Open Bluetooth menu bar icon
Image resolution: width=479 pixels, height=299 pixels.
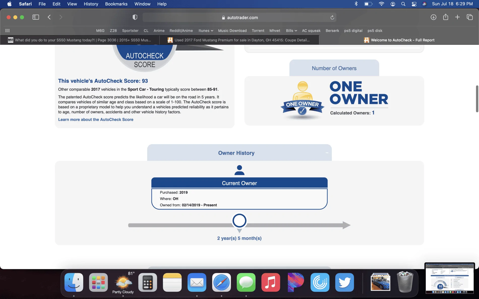pyautogui.click(x=356, y=4)
